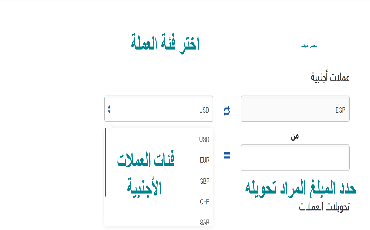Click the small pointer atop dropdown popup
The image size is (370, 230).
click(x=109, y=126)
